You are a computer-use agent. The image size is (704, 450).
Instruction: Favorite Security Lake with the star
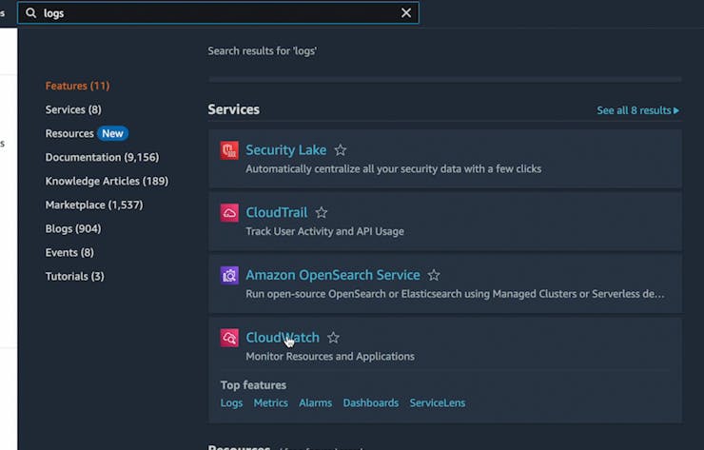[x=341, y=150]
